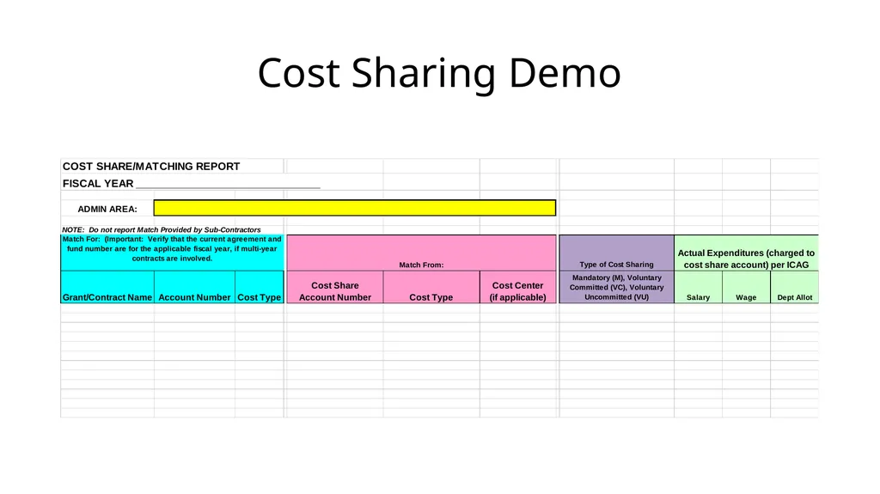Click the 'Cost Sharing Demo' slide title
Image resolution: width=880 pixels, height=494 pixels.
pyautogui.click(x=439, y=74)
